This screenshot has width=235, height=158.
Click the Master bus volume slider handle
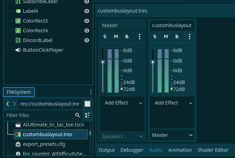click(103, 62)
